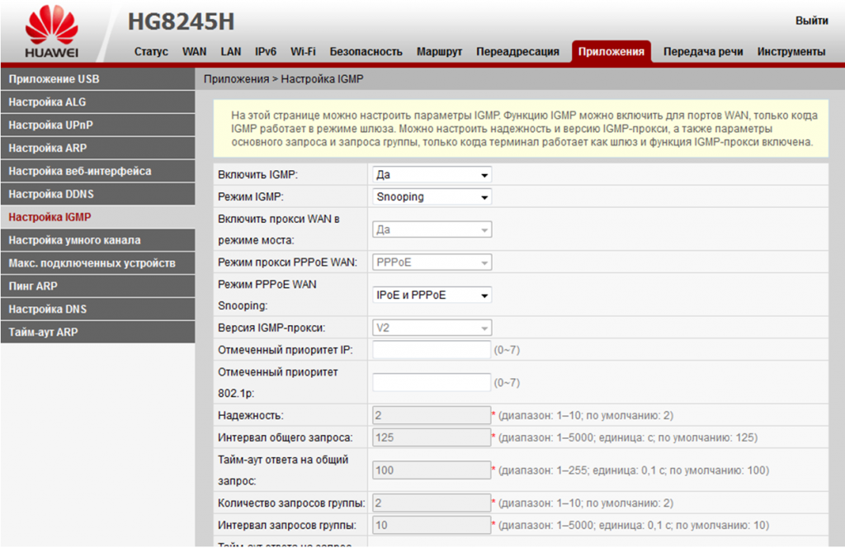This screenshot has width=845, height=548.
Task: Expand the Режим IGMP Snooping dropdown
Action: pyautogui.click(x=432, y=196)
